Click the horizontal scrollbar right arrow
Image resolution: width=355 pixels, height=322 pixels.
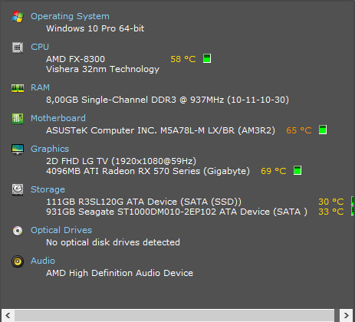coord(347,315)
